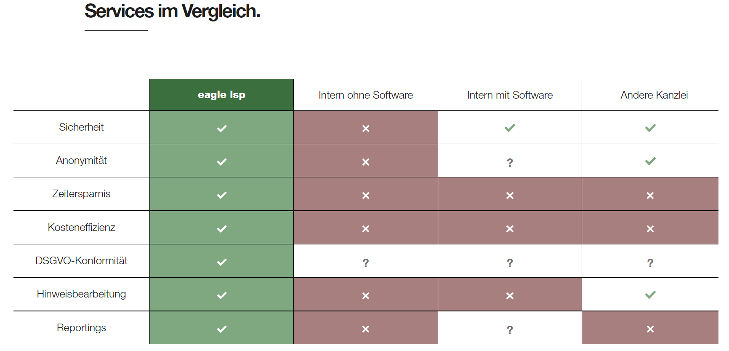
Task: Click the Andere Kanzlei column header
Action: tap(654, 95)
